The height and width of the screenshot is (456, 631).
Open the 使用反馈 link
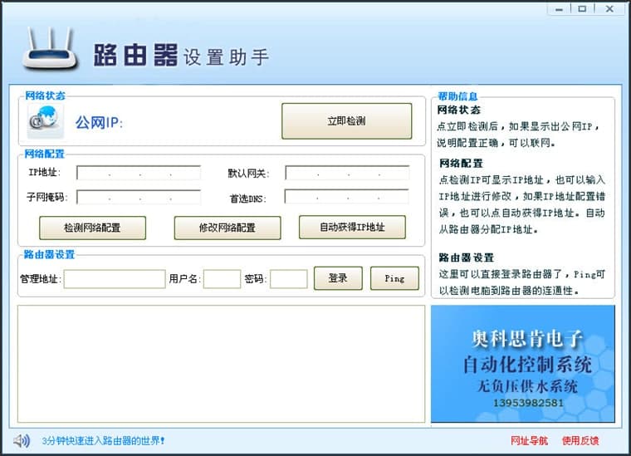pyautogui.click(x=580, y=441)
